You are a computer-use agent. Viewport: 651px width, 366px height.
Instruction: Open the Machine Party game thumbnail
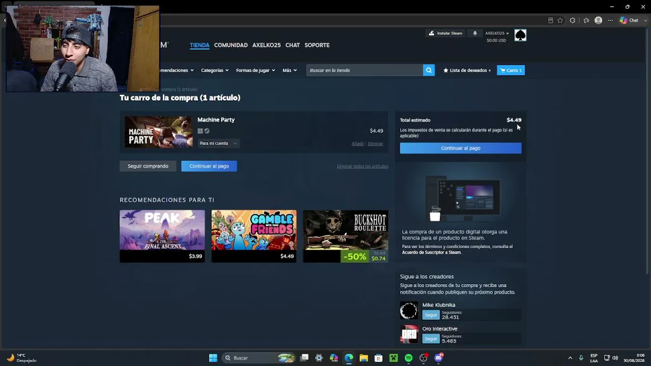tap(159, 132)
